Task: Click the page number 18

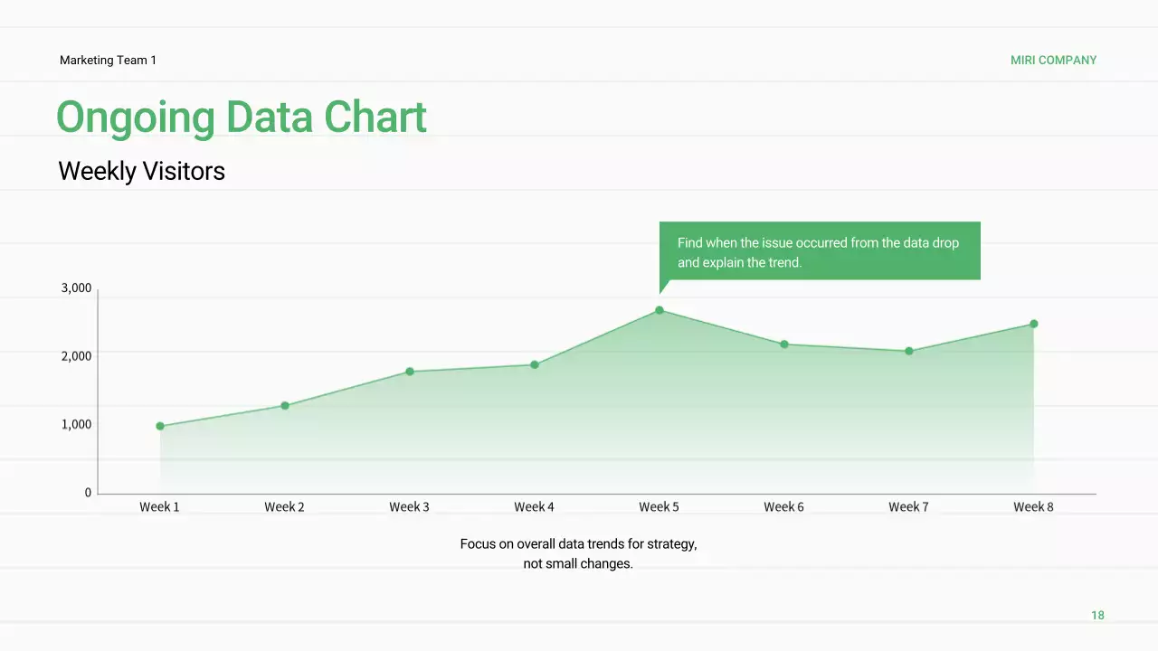Action: 1097,616
